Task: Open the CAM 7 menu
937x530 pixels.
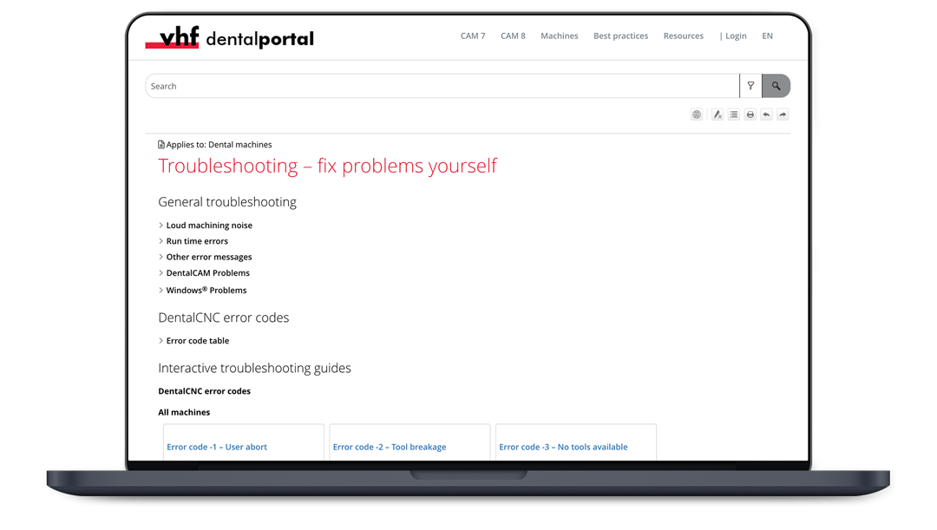Action: (x=473, y=36)
